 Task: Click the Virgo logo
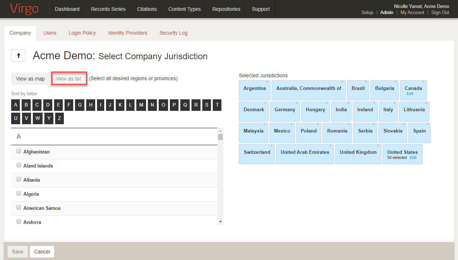coord(24,9)
